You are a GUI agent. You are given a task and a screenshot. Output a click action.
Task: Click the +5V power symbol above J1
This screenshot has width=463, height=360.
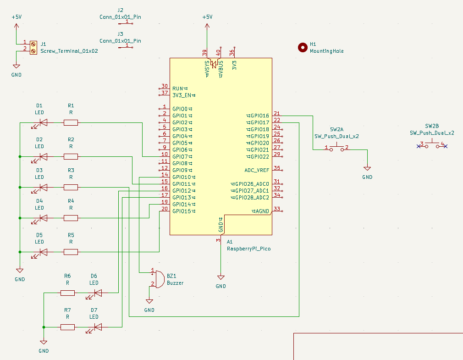tap(17, 27)
